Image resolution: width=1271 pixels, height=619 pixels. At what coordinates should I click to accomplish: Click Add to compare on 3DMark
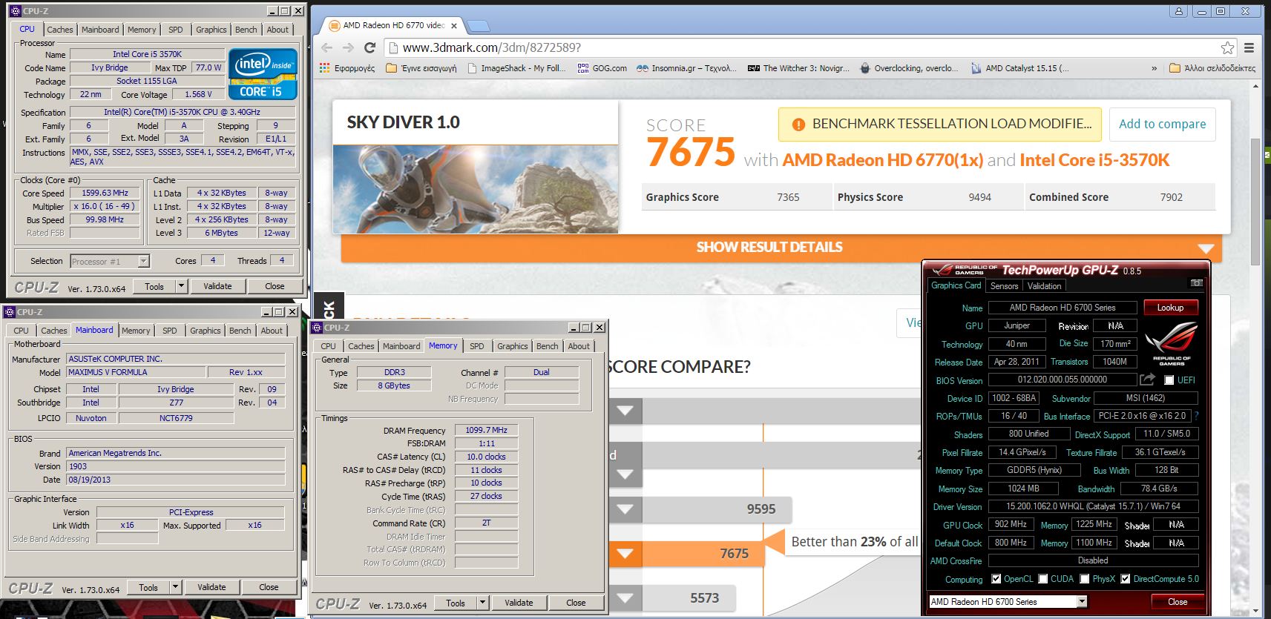(1162, 125)
